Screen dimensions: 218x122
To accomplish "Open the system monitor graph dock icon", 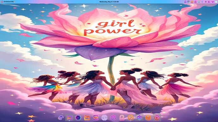I will click(x=96, y=118).
